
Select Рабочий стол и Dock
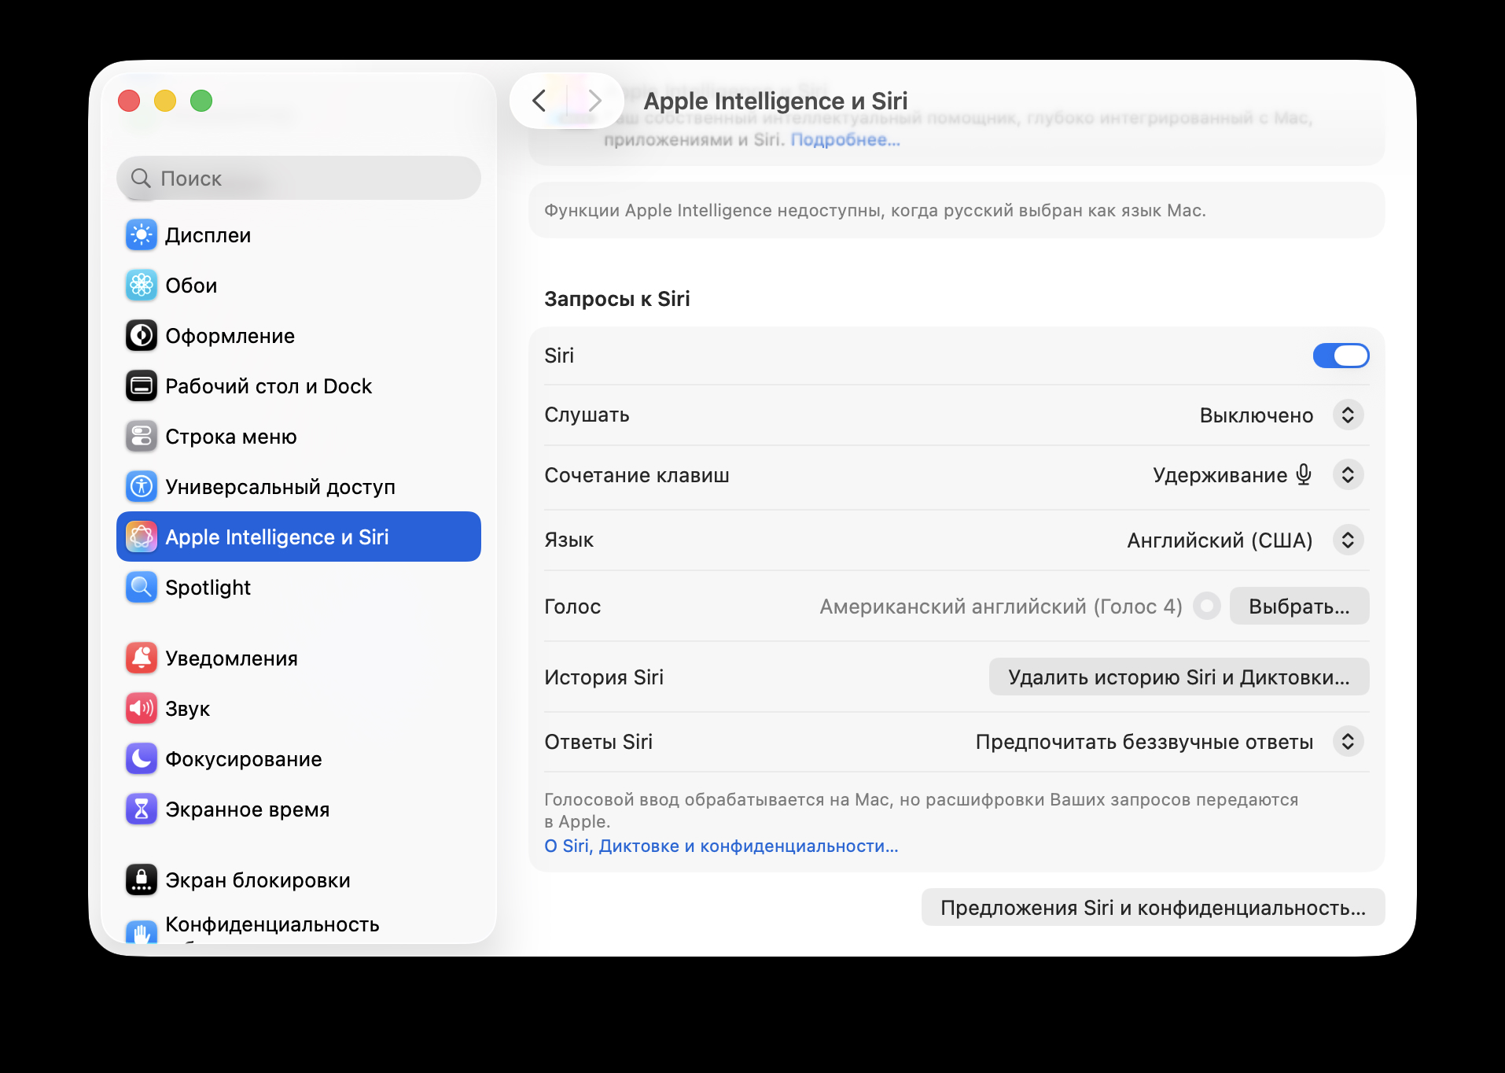[x=299, y=386]
